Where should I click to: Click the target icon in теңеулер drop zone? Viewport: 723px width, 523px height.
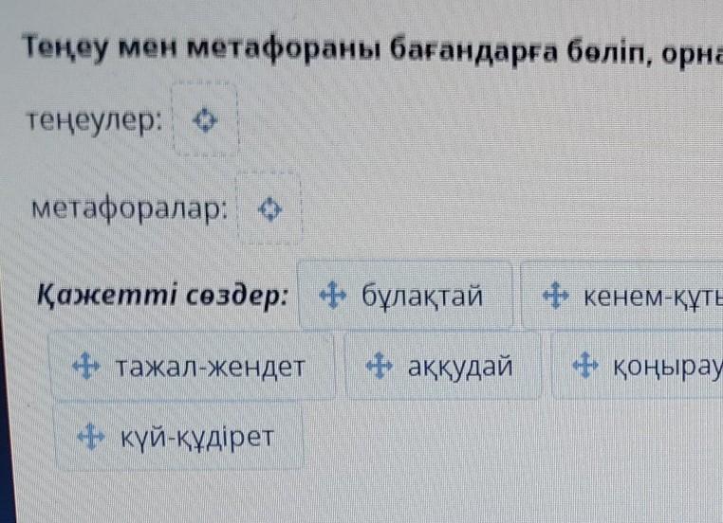(x=205, y=120)
